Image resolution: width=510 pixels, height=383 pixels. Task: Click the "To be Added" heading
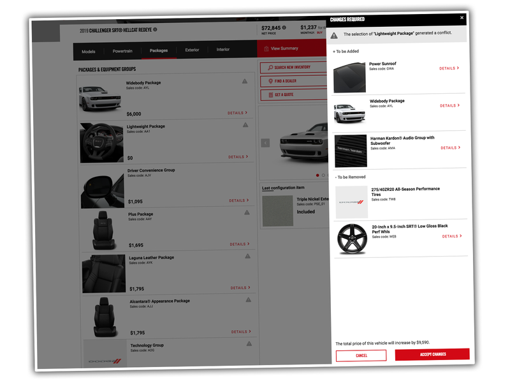pos(346,51)
